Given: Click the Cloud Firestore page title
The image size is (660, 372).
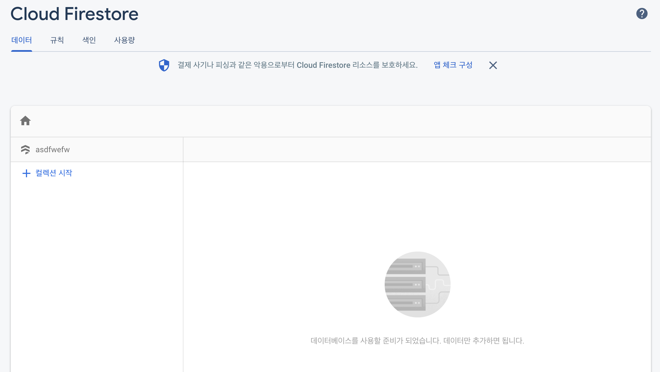Looking at the screenshot, I should pyautogui.click(x=74, y=14).
